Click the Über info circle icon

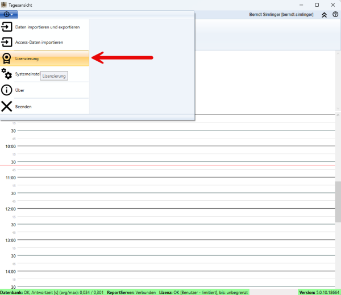point(7,90)
